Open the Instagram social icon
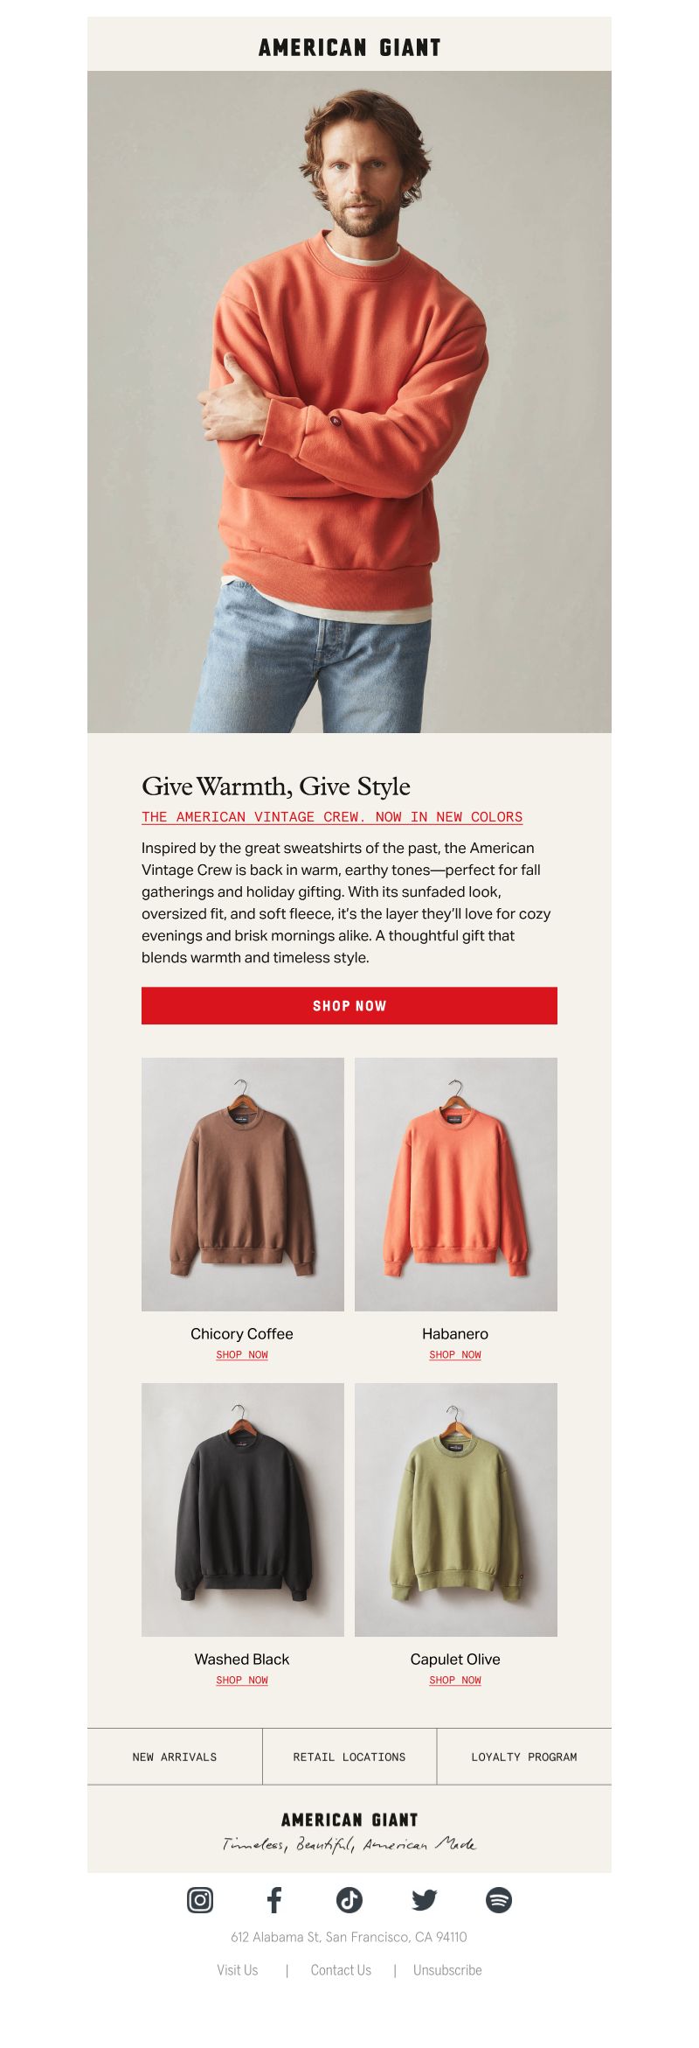The image size is (699, 2048). [200, 1899]
